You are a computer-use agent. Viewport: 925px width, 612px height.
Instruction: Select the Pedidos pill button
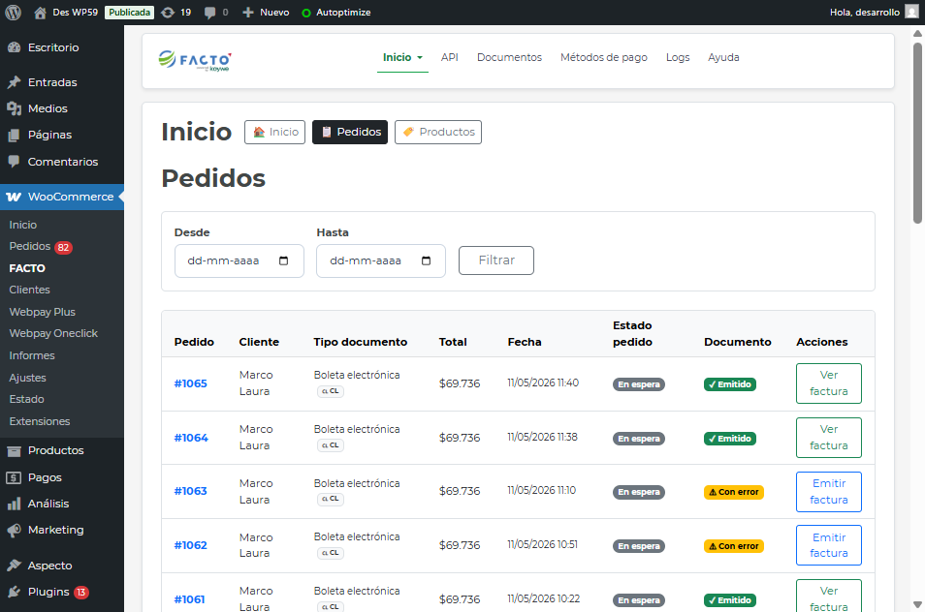[x=350, y=132]
